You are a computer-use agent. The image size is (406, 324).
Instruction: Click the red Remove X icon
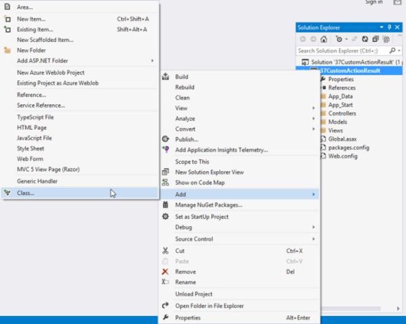coord(165,271)
